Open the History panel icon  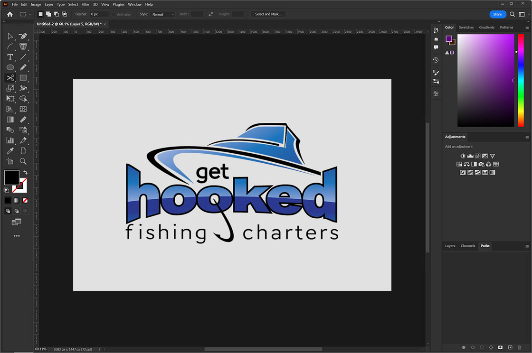tap(436, 60)
